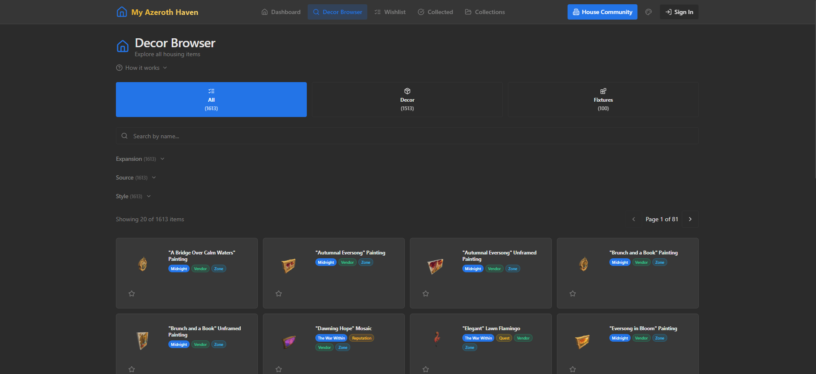Open "Brunch and a Book" Painting thumbnail
The height and width of the screenshot is (374, 816).
tap(584, 264)
